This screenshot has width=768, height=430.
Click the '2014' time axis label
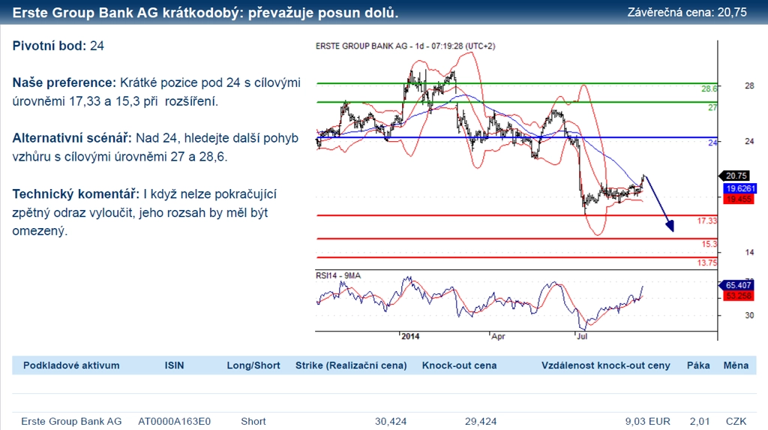click(x=410, y=336)
